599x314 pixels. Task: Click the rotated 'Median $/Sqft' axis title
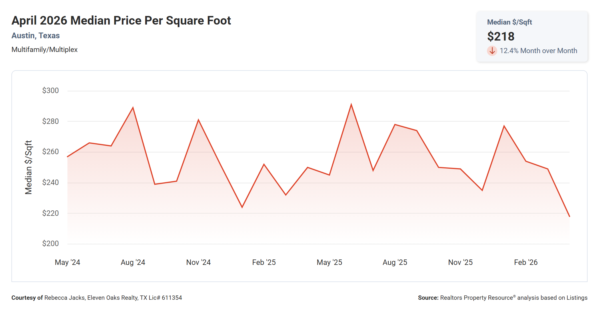[x=29, y=167]
